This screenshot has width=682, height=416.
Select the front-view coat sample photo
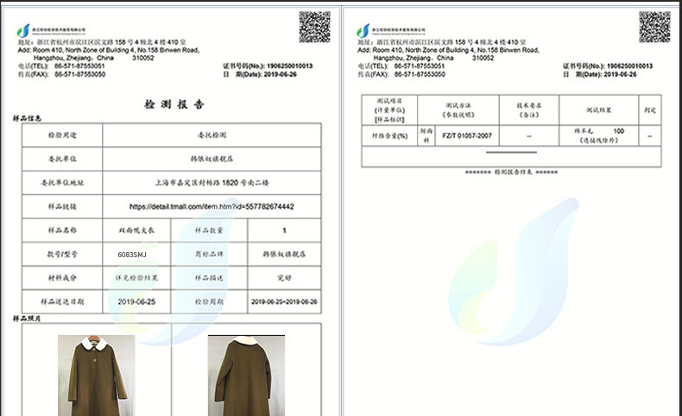[x=96, y=375]
